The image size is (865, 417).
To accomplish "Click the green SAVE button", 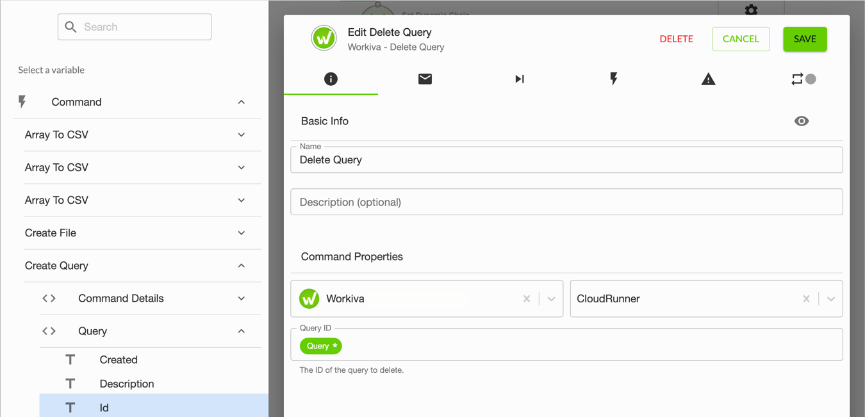I will [805, 39].
